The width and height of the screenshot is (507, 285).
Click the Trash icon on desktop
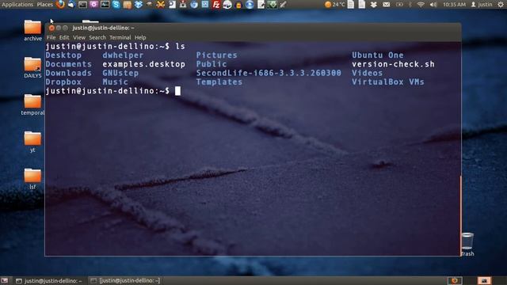point(467,245)
